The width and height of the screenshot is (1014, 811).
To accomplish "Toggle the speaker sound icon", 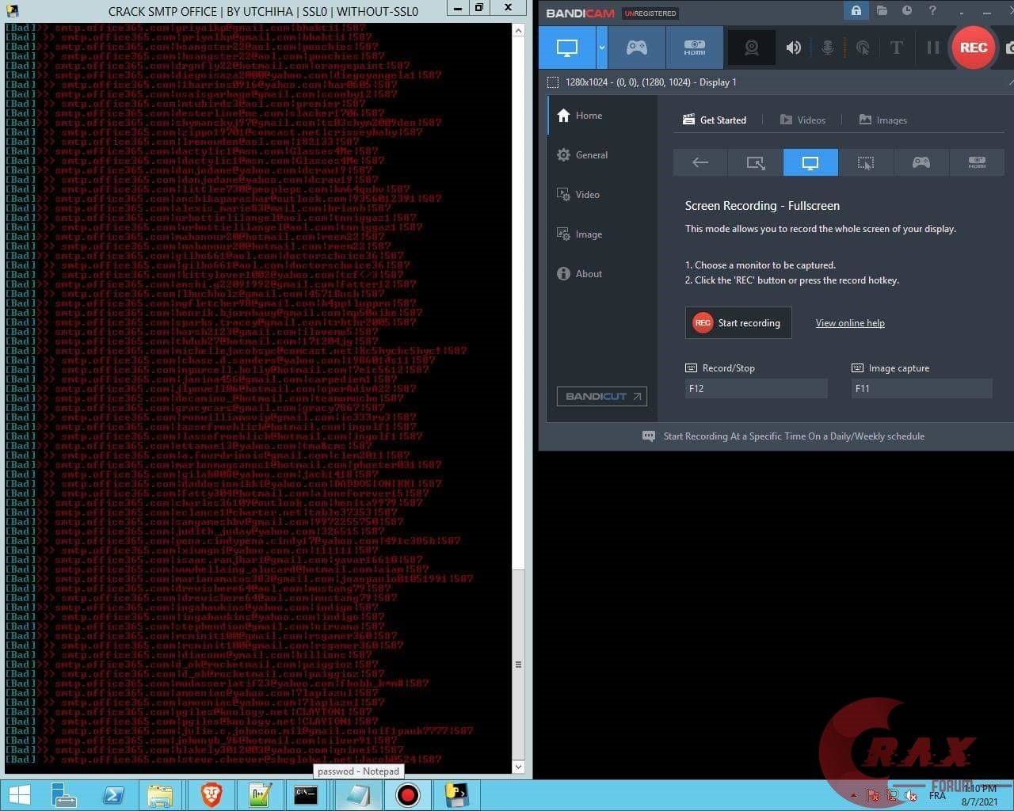I will click(x=793, y=48).
